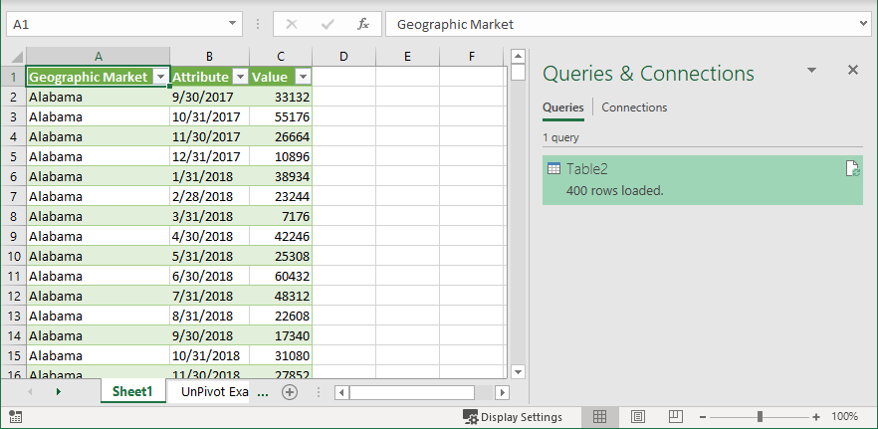The image size is (878, 429).
Task: Switch to the Connections tab
Action: point(634,107)
